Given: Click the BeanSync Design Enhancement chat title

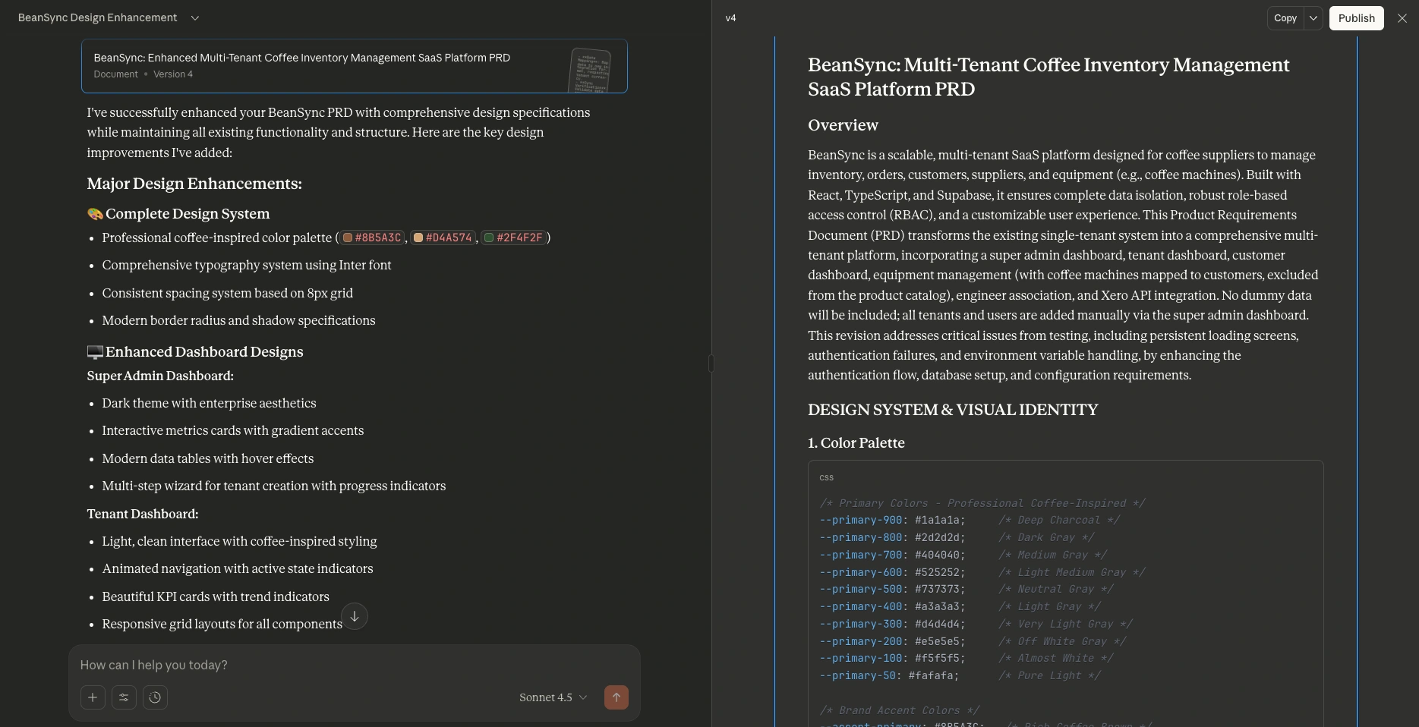Looking at the screenshot, I should pyautogui.click(x=98, y=18).
